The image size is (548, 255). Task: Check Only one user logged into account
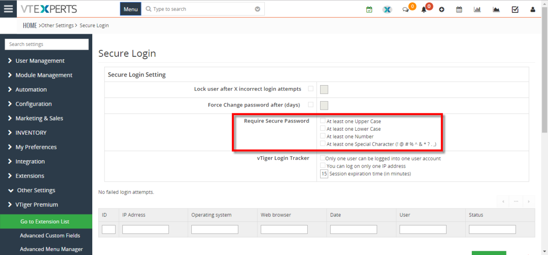pyautogui.click(x=323, y=158)
